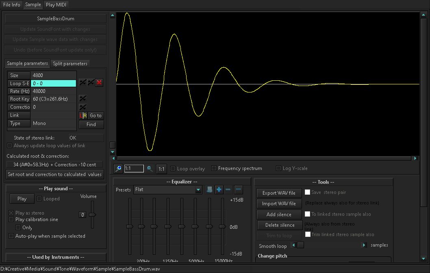This screenshot has height=273, width=430.
Task: Select the L|R stereo channel icon beside Go to
Action: coord(84,116)
